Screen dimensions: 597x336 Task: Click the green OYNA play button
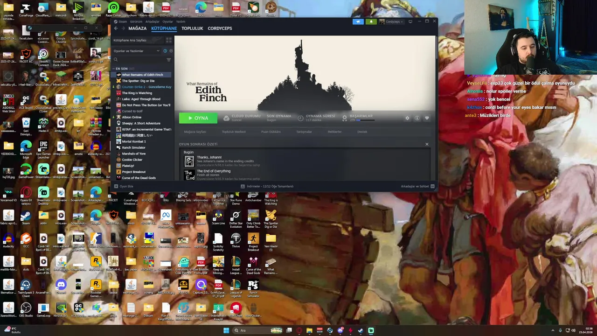click(198, 118)
